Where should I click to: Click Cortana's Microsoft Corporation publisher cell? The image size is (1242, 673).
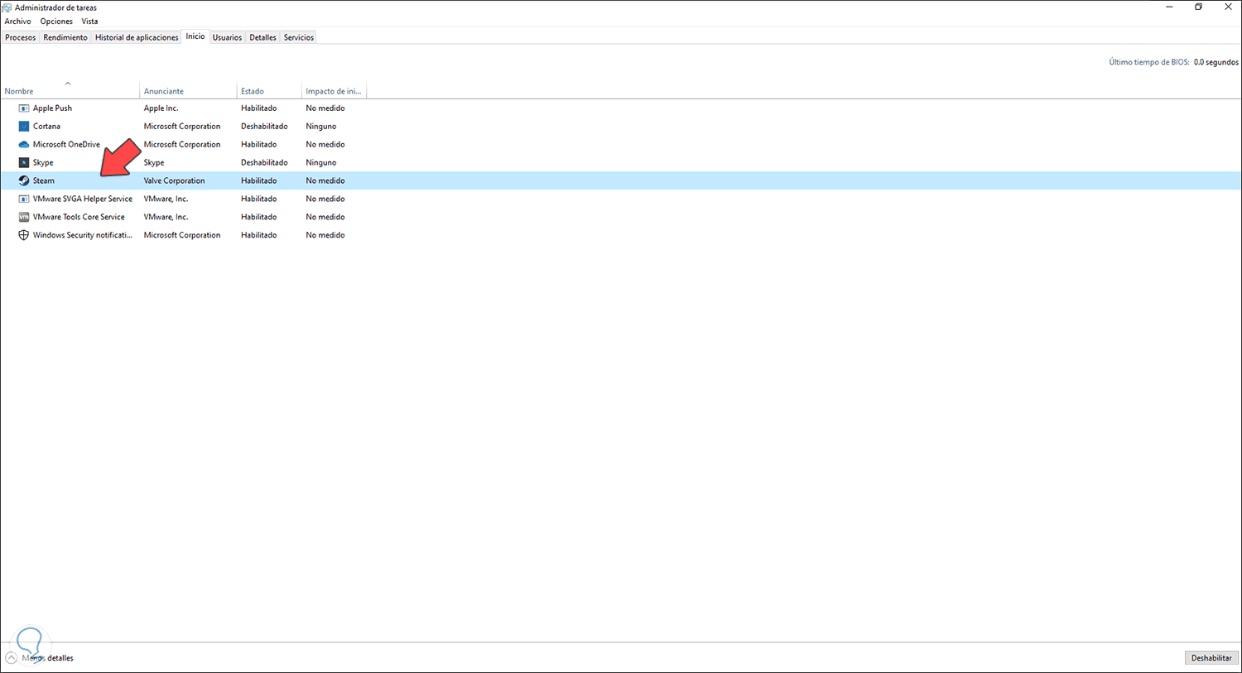pos(182,127)
